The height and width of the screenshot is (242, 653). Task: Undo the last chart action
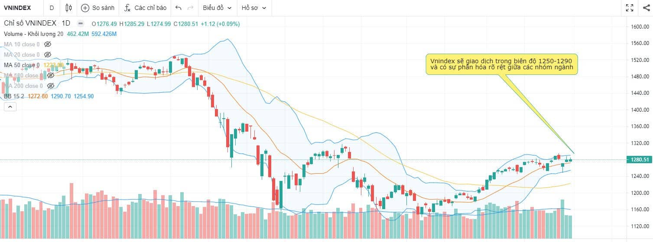pyautogui.click(x=179, y=8)
